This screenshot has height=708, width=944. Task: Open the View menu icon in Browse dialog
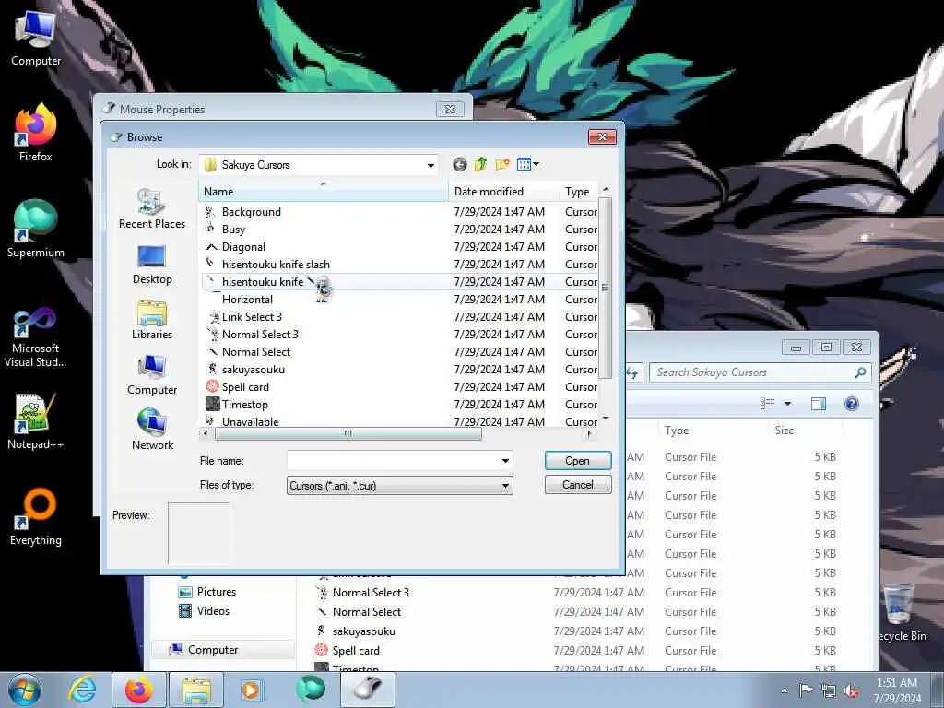coord(527,164)
